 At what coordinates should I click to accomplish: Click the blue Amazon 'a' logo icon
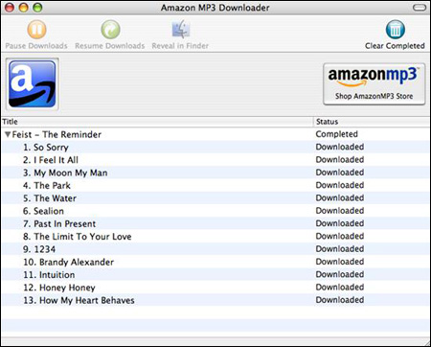click(33, 84)
